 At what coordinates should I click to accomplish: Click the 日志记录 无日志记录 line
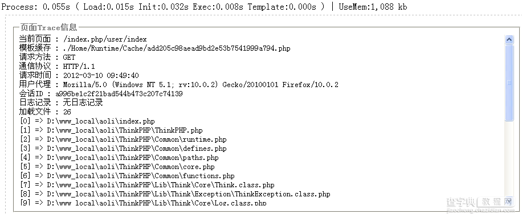61,103
